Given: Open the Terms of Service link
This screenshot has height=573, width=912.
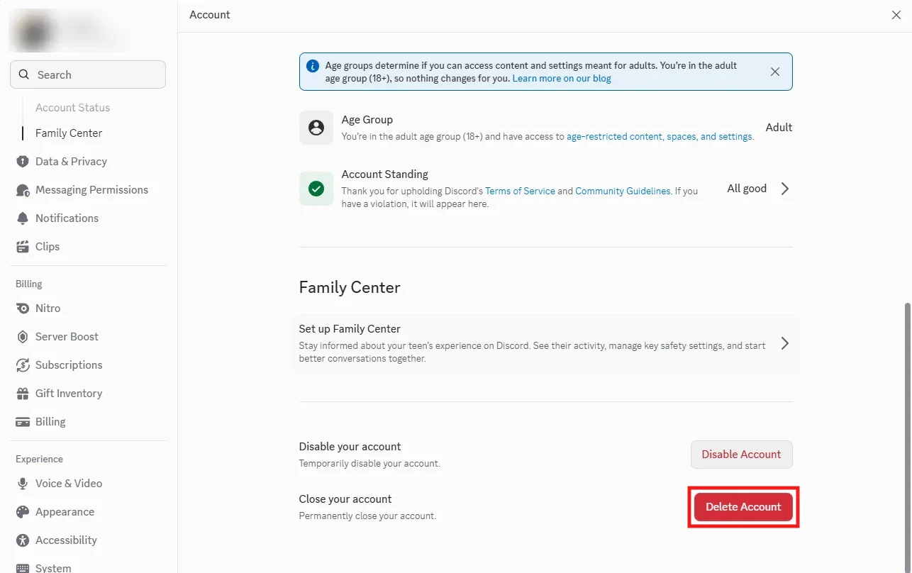Looking at the screenshot, I should [x=520, y=191].
